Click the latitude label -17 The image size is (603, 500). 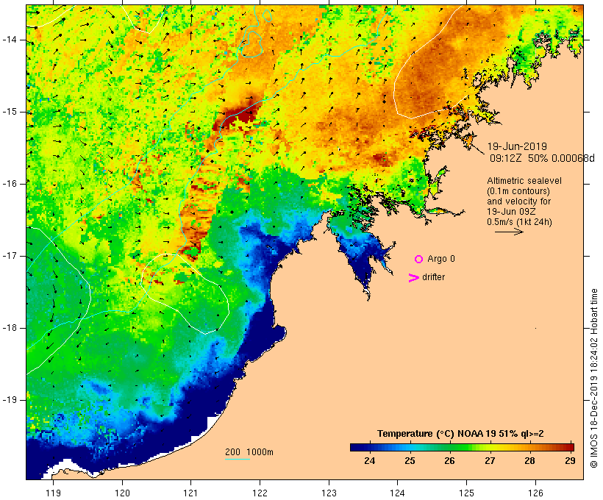10,256
